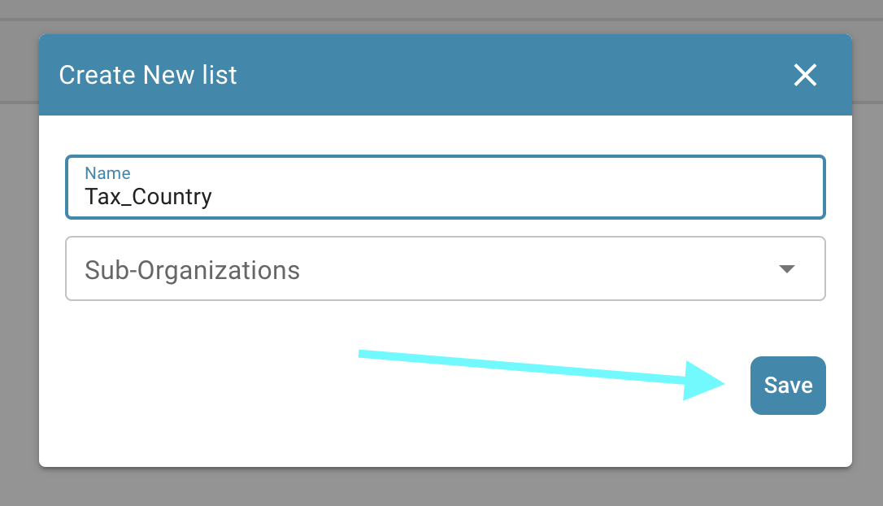Click the Create New list title

coord(148,76)
